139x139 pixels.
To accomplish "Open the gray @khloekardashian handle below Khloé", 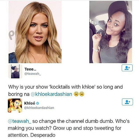I will click(x=39, y=108).
